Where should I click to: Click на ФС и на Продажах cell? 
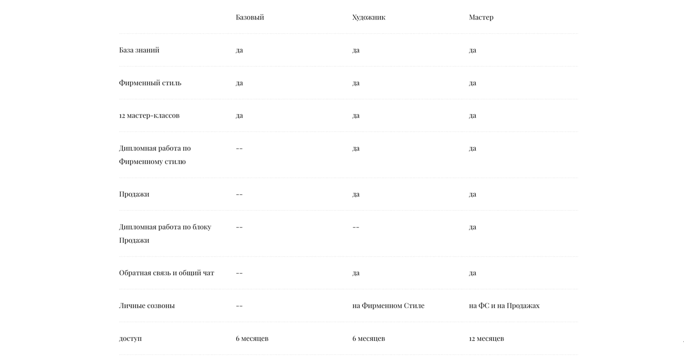point(504,306)
